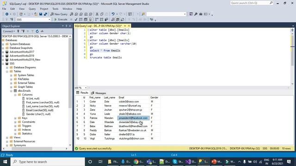Collapse the Tables folder

7,71
